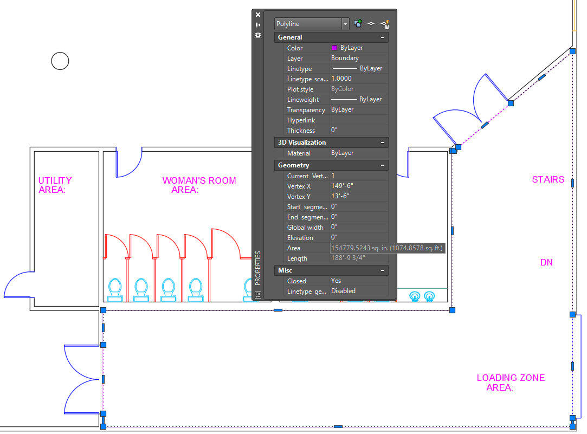The height and width of the screenshot is (434, 587).
Task: Click the palette icon below PROPERTIES label
Action: [258, 295]
